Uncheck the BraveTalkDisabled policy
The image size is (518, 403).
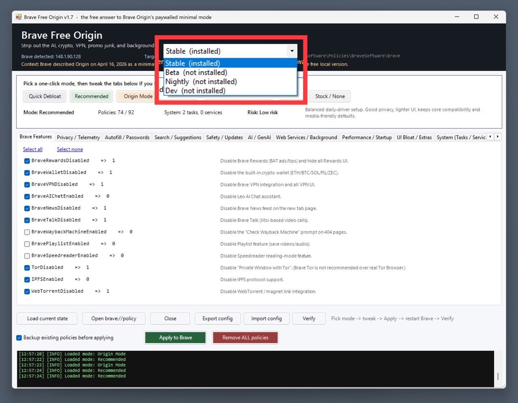point(27,220)
